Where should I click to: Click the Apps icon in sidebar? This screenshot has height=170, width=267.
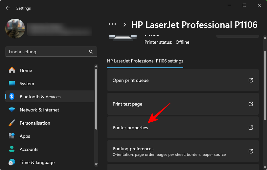pos(12,136)
